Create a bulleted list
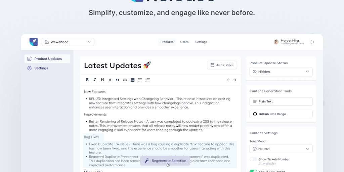 click(x=140, y=80)
